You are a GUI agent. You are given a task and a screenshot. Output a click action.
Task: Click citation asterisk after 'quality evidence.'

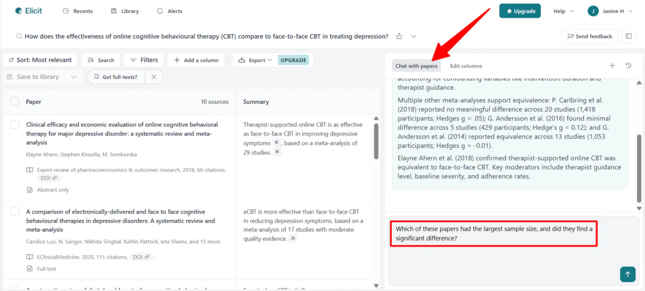[x=293, y=238]
